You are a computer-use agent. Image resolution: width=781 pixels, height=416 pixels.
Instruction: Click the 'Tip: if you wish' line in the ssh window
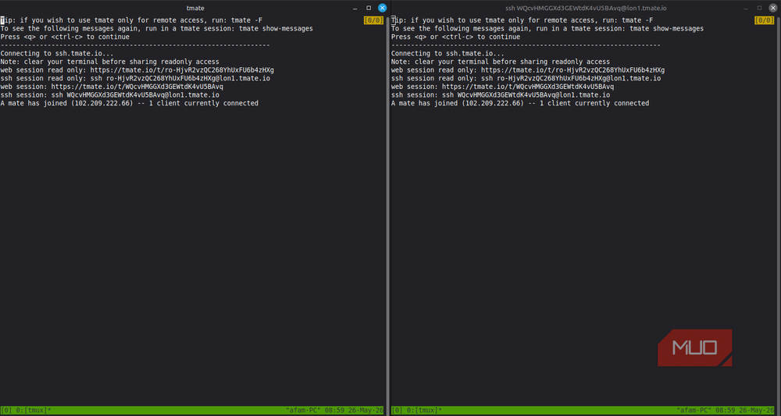click(522, 20)
